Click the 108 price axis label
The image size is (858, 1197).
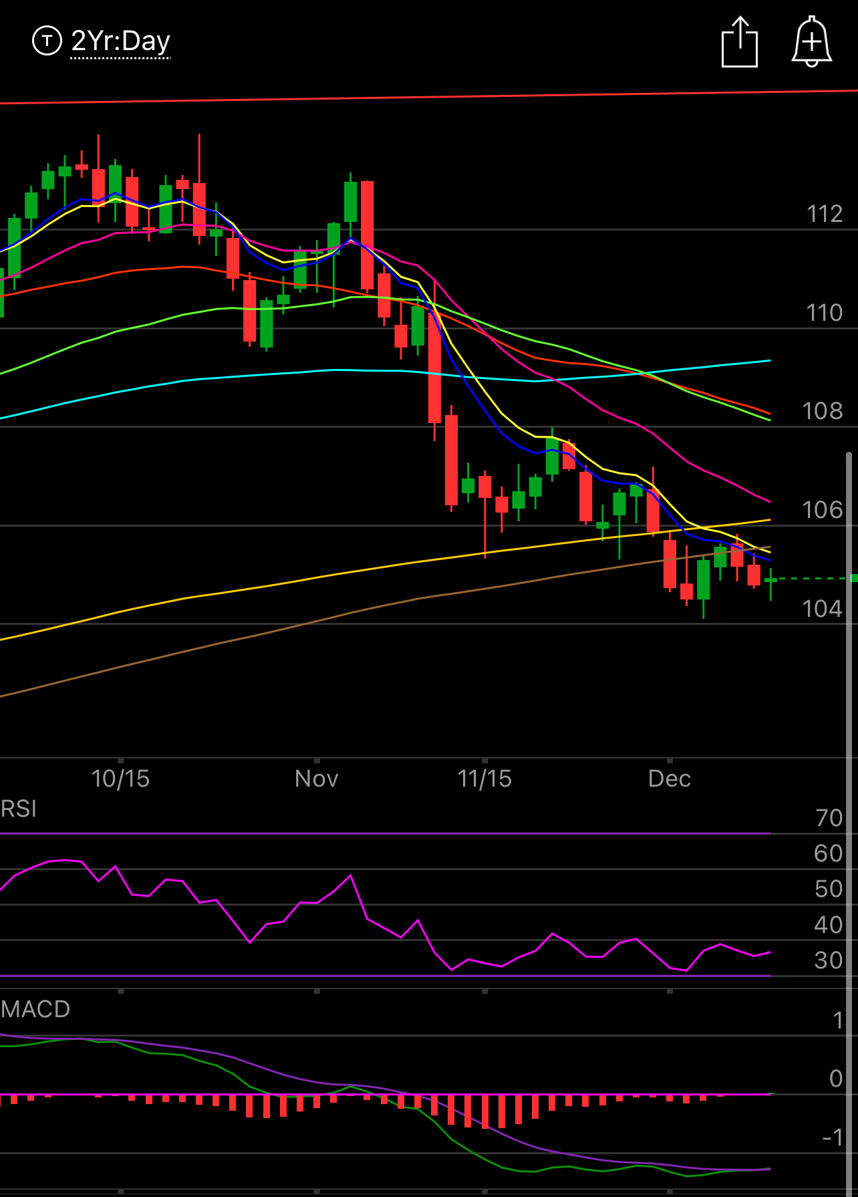pyautogui.click(x=823, y=411)
